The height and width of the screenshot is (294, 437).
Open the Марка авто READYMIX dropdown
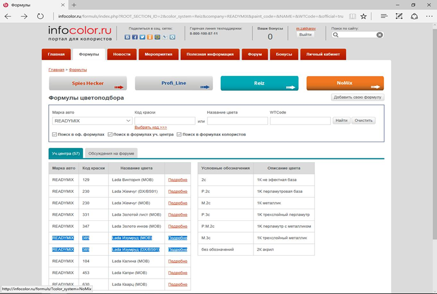tap(92, 121)
